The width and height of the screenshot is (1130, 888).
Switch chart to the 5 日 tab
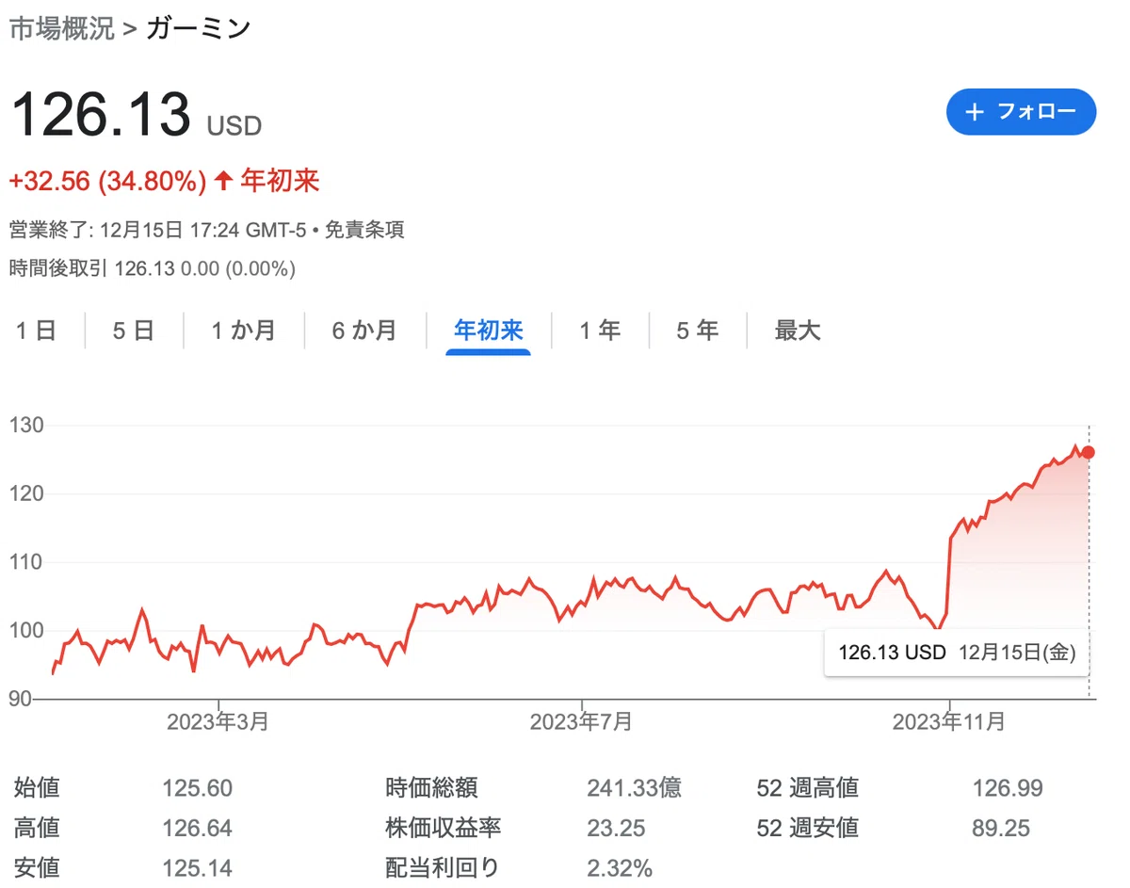pos(133,331)
